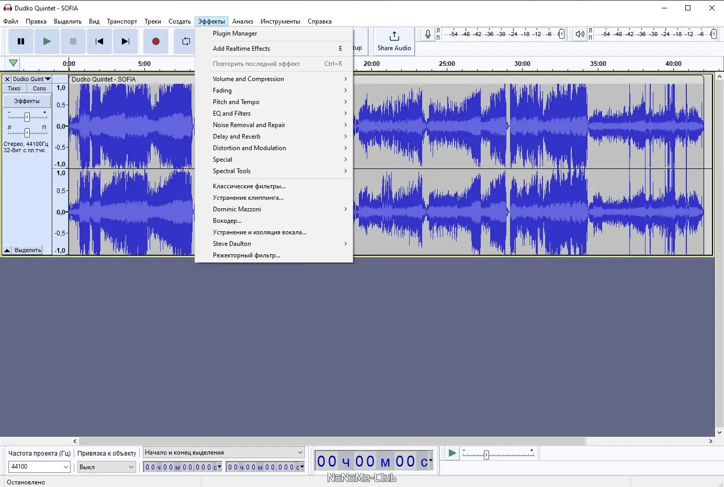
Task: Click the playback meter speaker icon
Action: tap(580, 34)
